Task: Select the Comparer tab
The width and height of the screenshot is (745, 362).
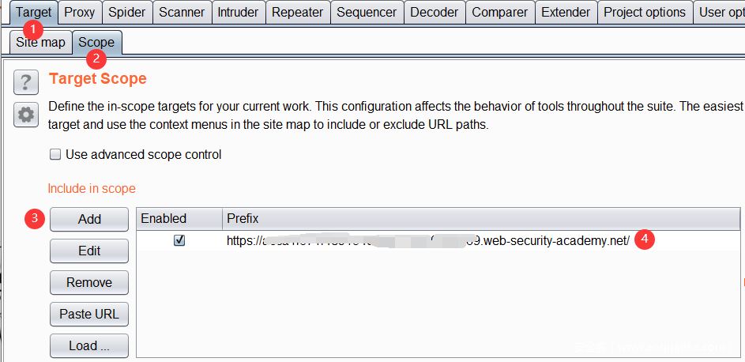Action: (499, 12)
